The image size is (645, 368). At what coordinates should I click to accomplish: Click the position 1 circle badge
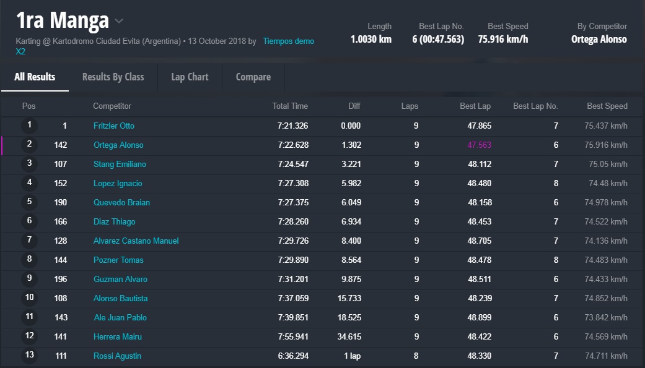pos(29,126)
